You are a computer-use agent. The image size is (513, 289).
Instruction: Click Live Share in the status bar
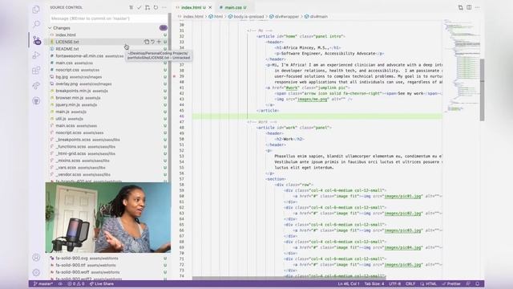102,283
